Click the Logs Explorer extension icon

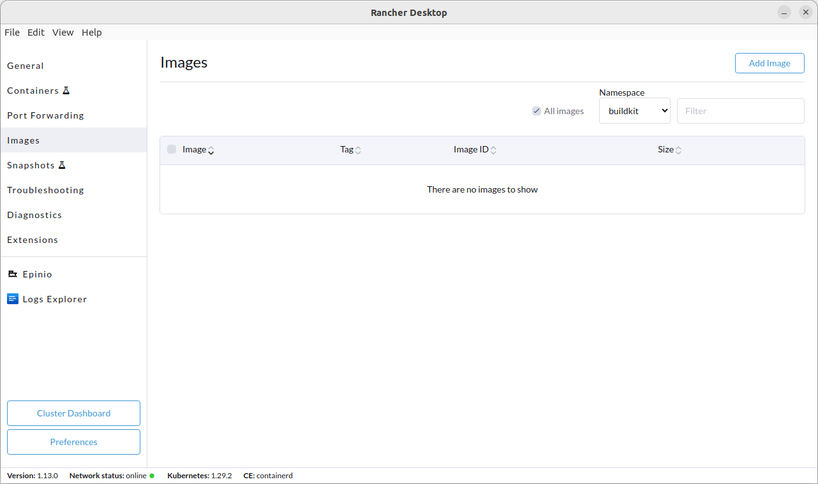pos(13,299)
